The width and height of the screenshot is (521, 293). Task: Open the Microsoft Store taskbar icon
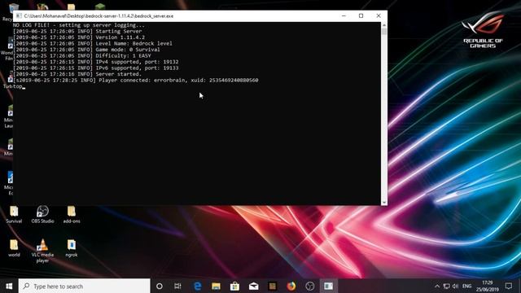pos(234,286)
